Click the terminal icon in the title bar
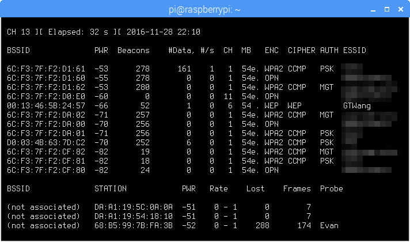The image size is (410, 242). [9, 9]
